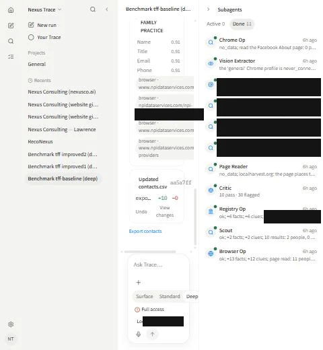Start a New run

click(x=42, y=25)
